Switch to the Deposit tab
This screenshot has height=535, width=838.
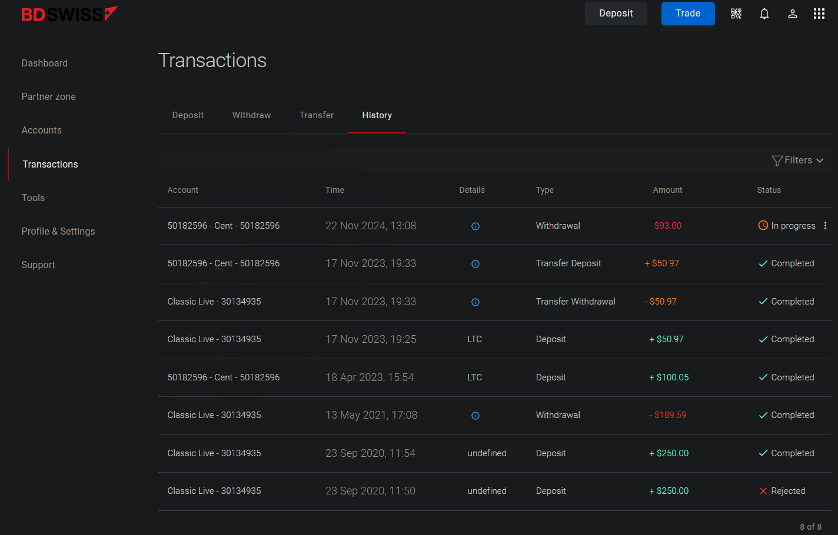(x=188, y=115)
